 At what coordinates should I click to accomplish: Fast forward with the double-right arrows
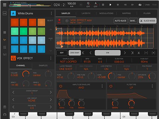[x=132, y=5]
